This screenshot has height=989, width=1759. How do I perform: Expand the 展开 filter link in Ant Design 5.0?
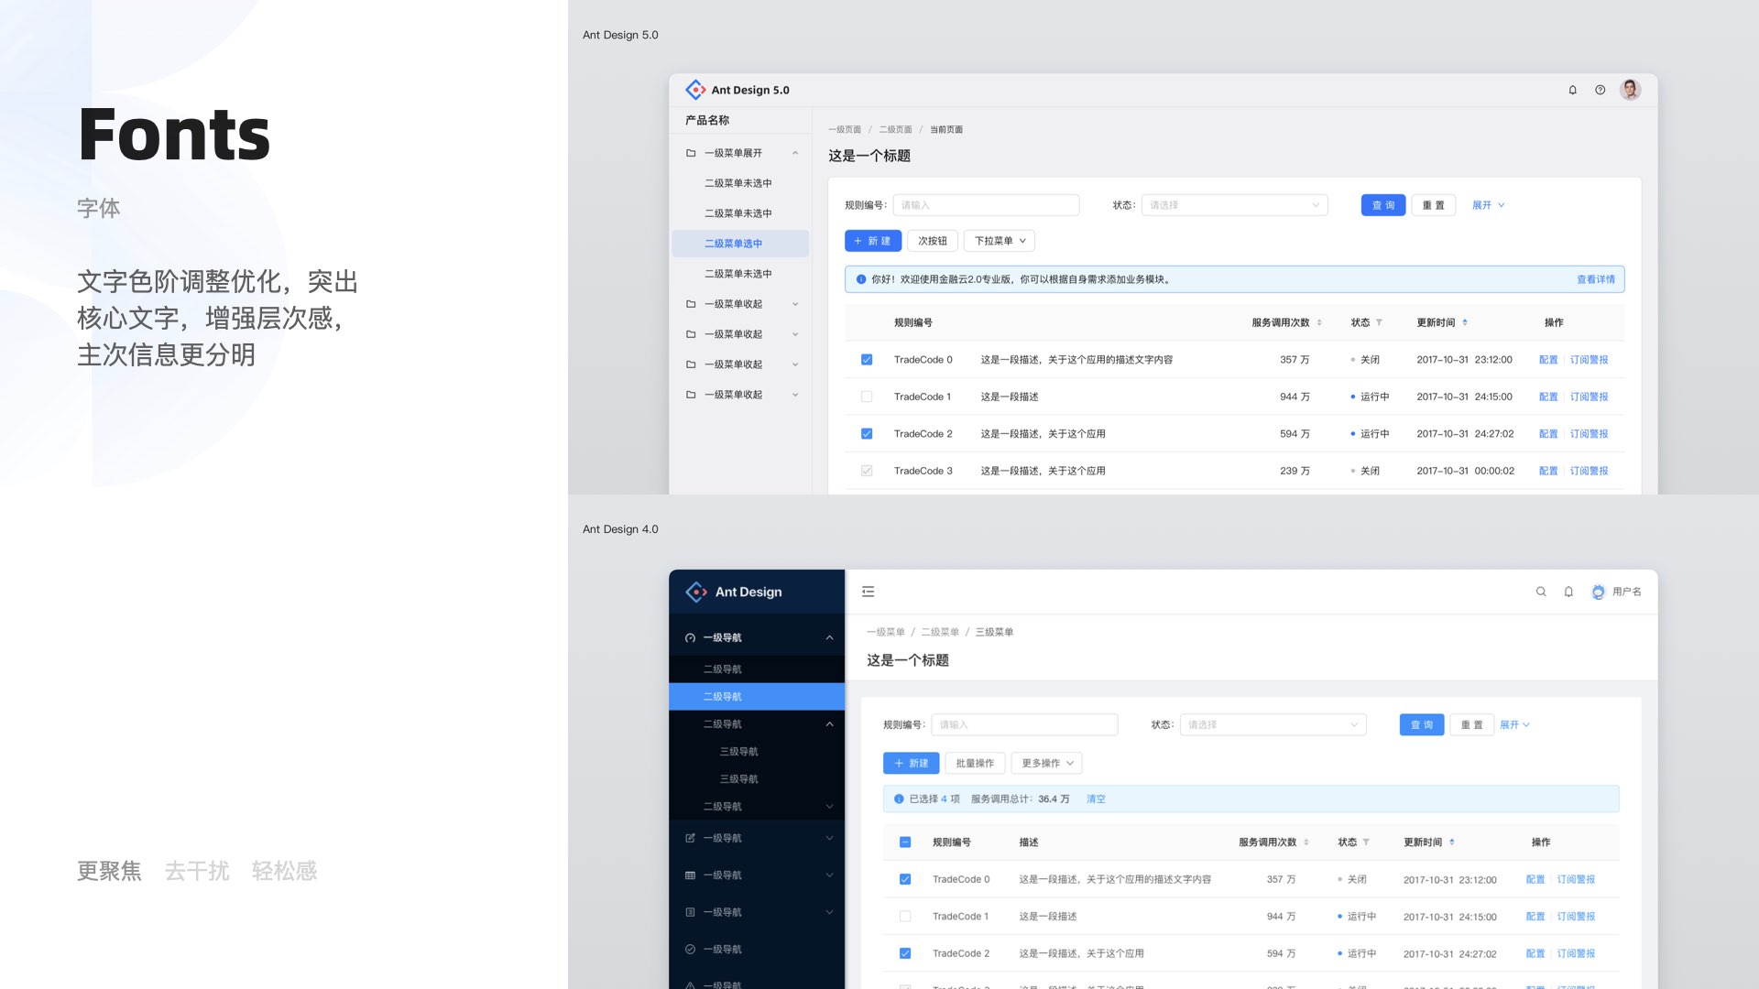(1488, 205)
